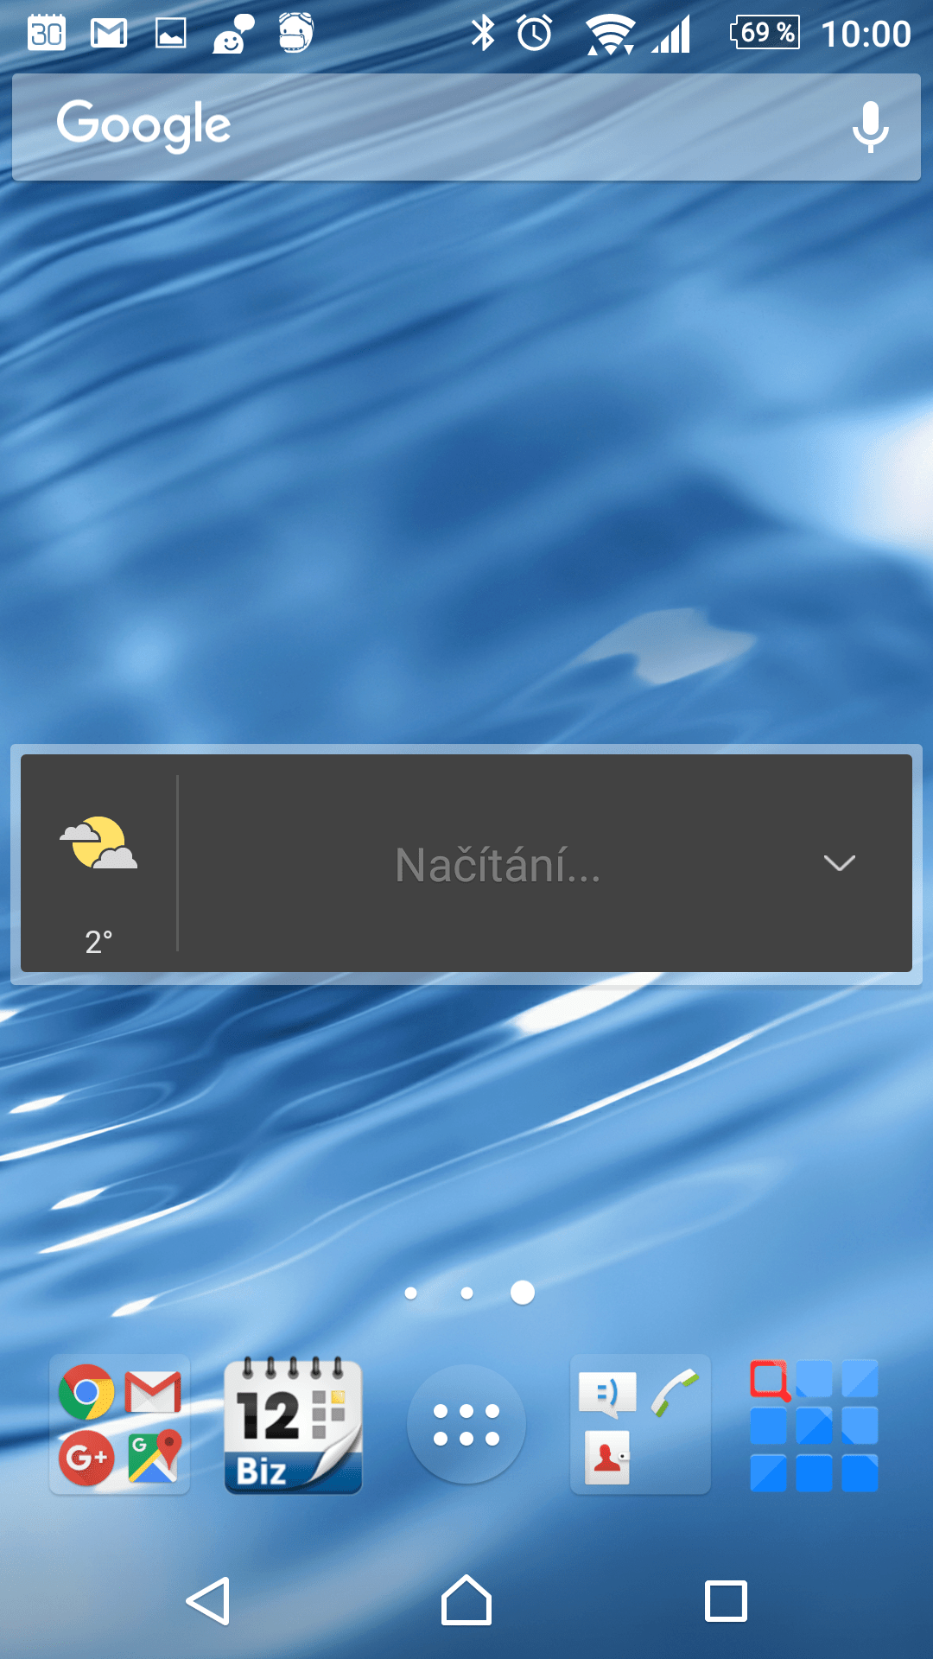The height and width of the screenshot is (1659, 933).
Task: Tap the Načítání loading text area
Action: tap(498, 864)
